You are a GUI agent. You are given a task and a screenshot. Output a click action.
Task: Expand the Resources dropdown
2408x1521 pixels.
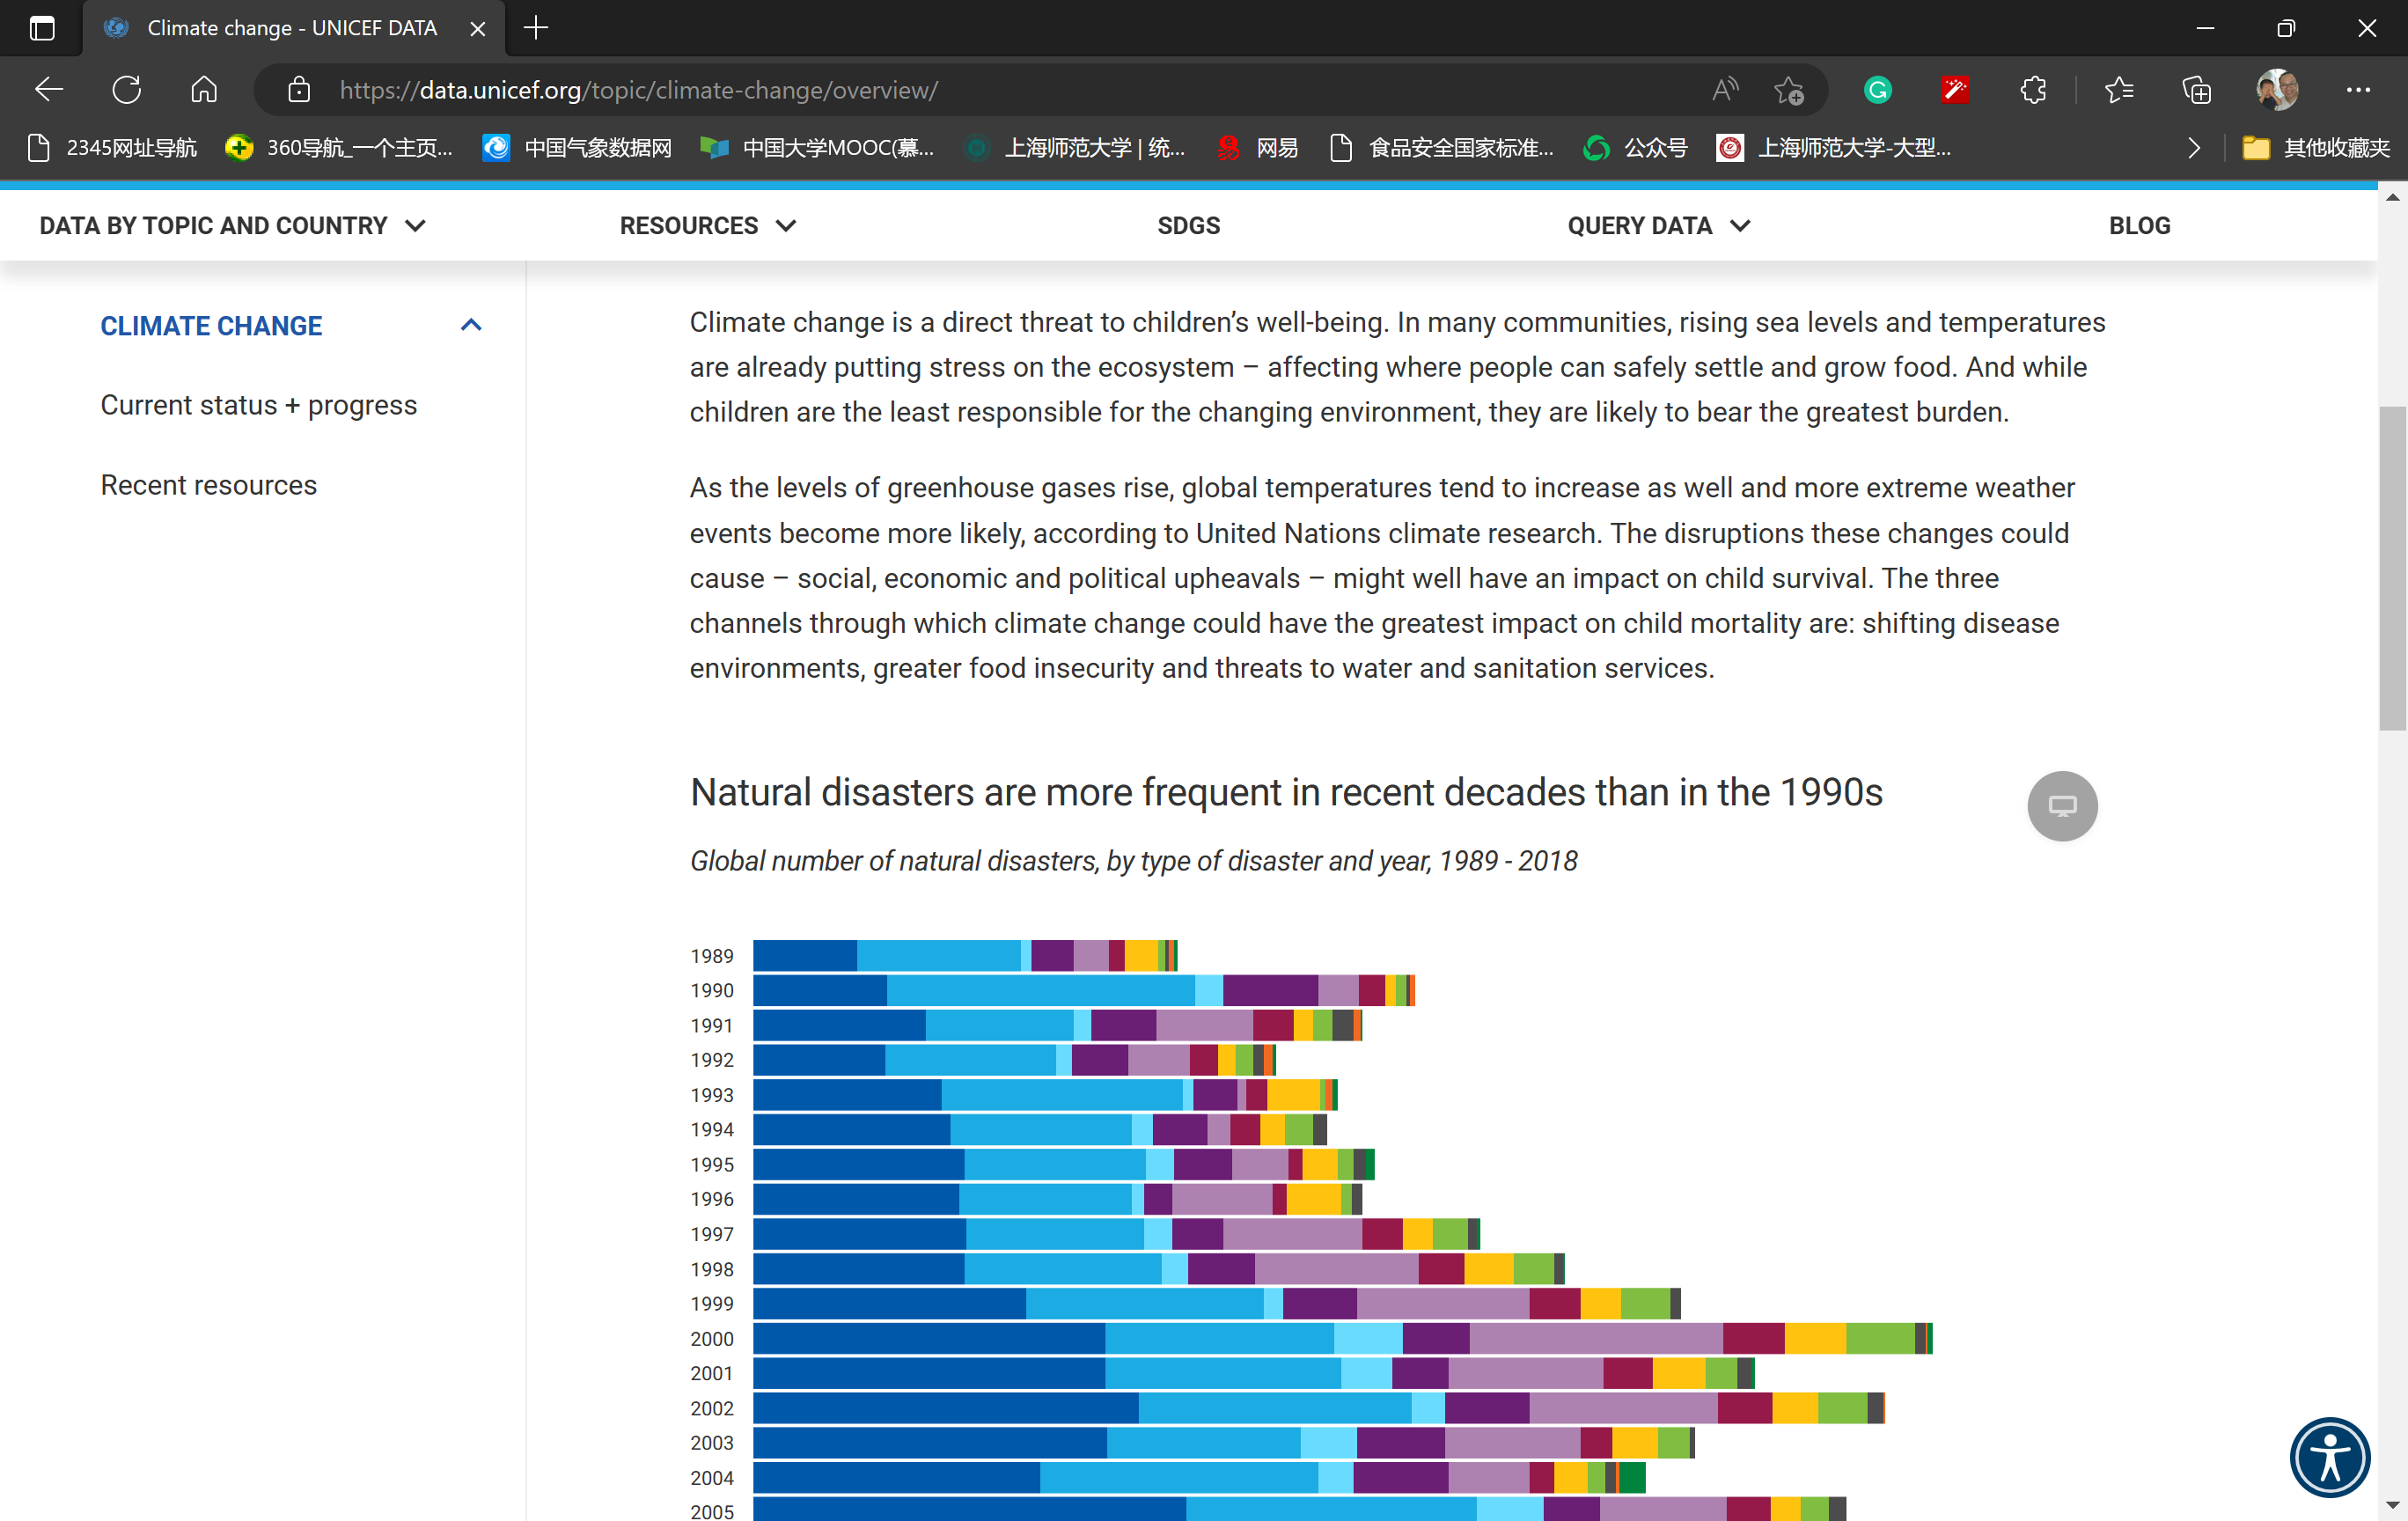point(707,226)
